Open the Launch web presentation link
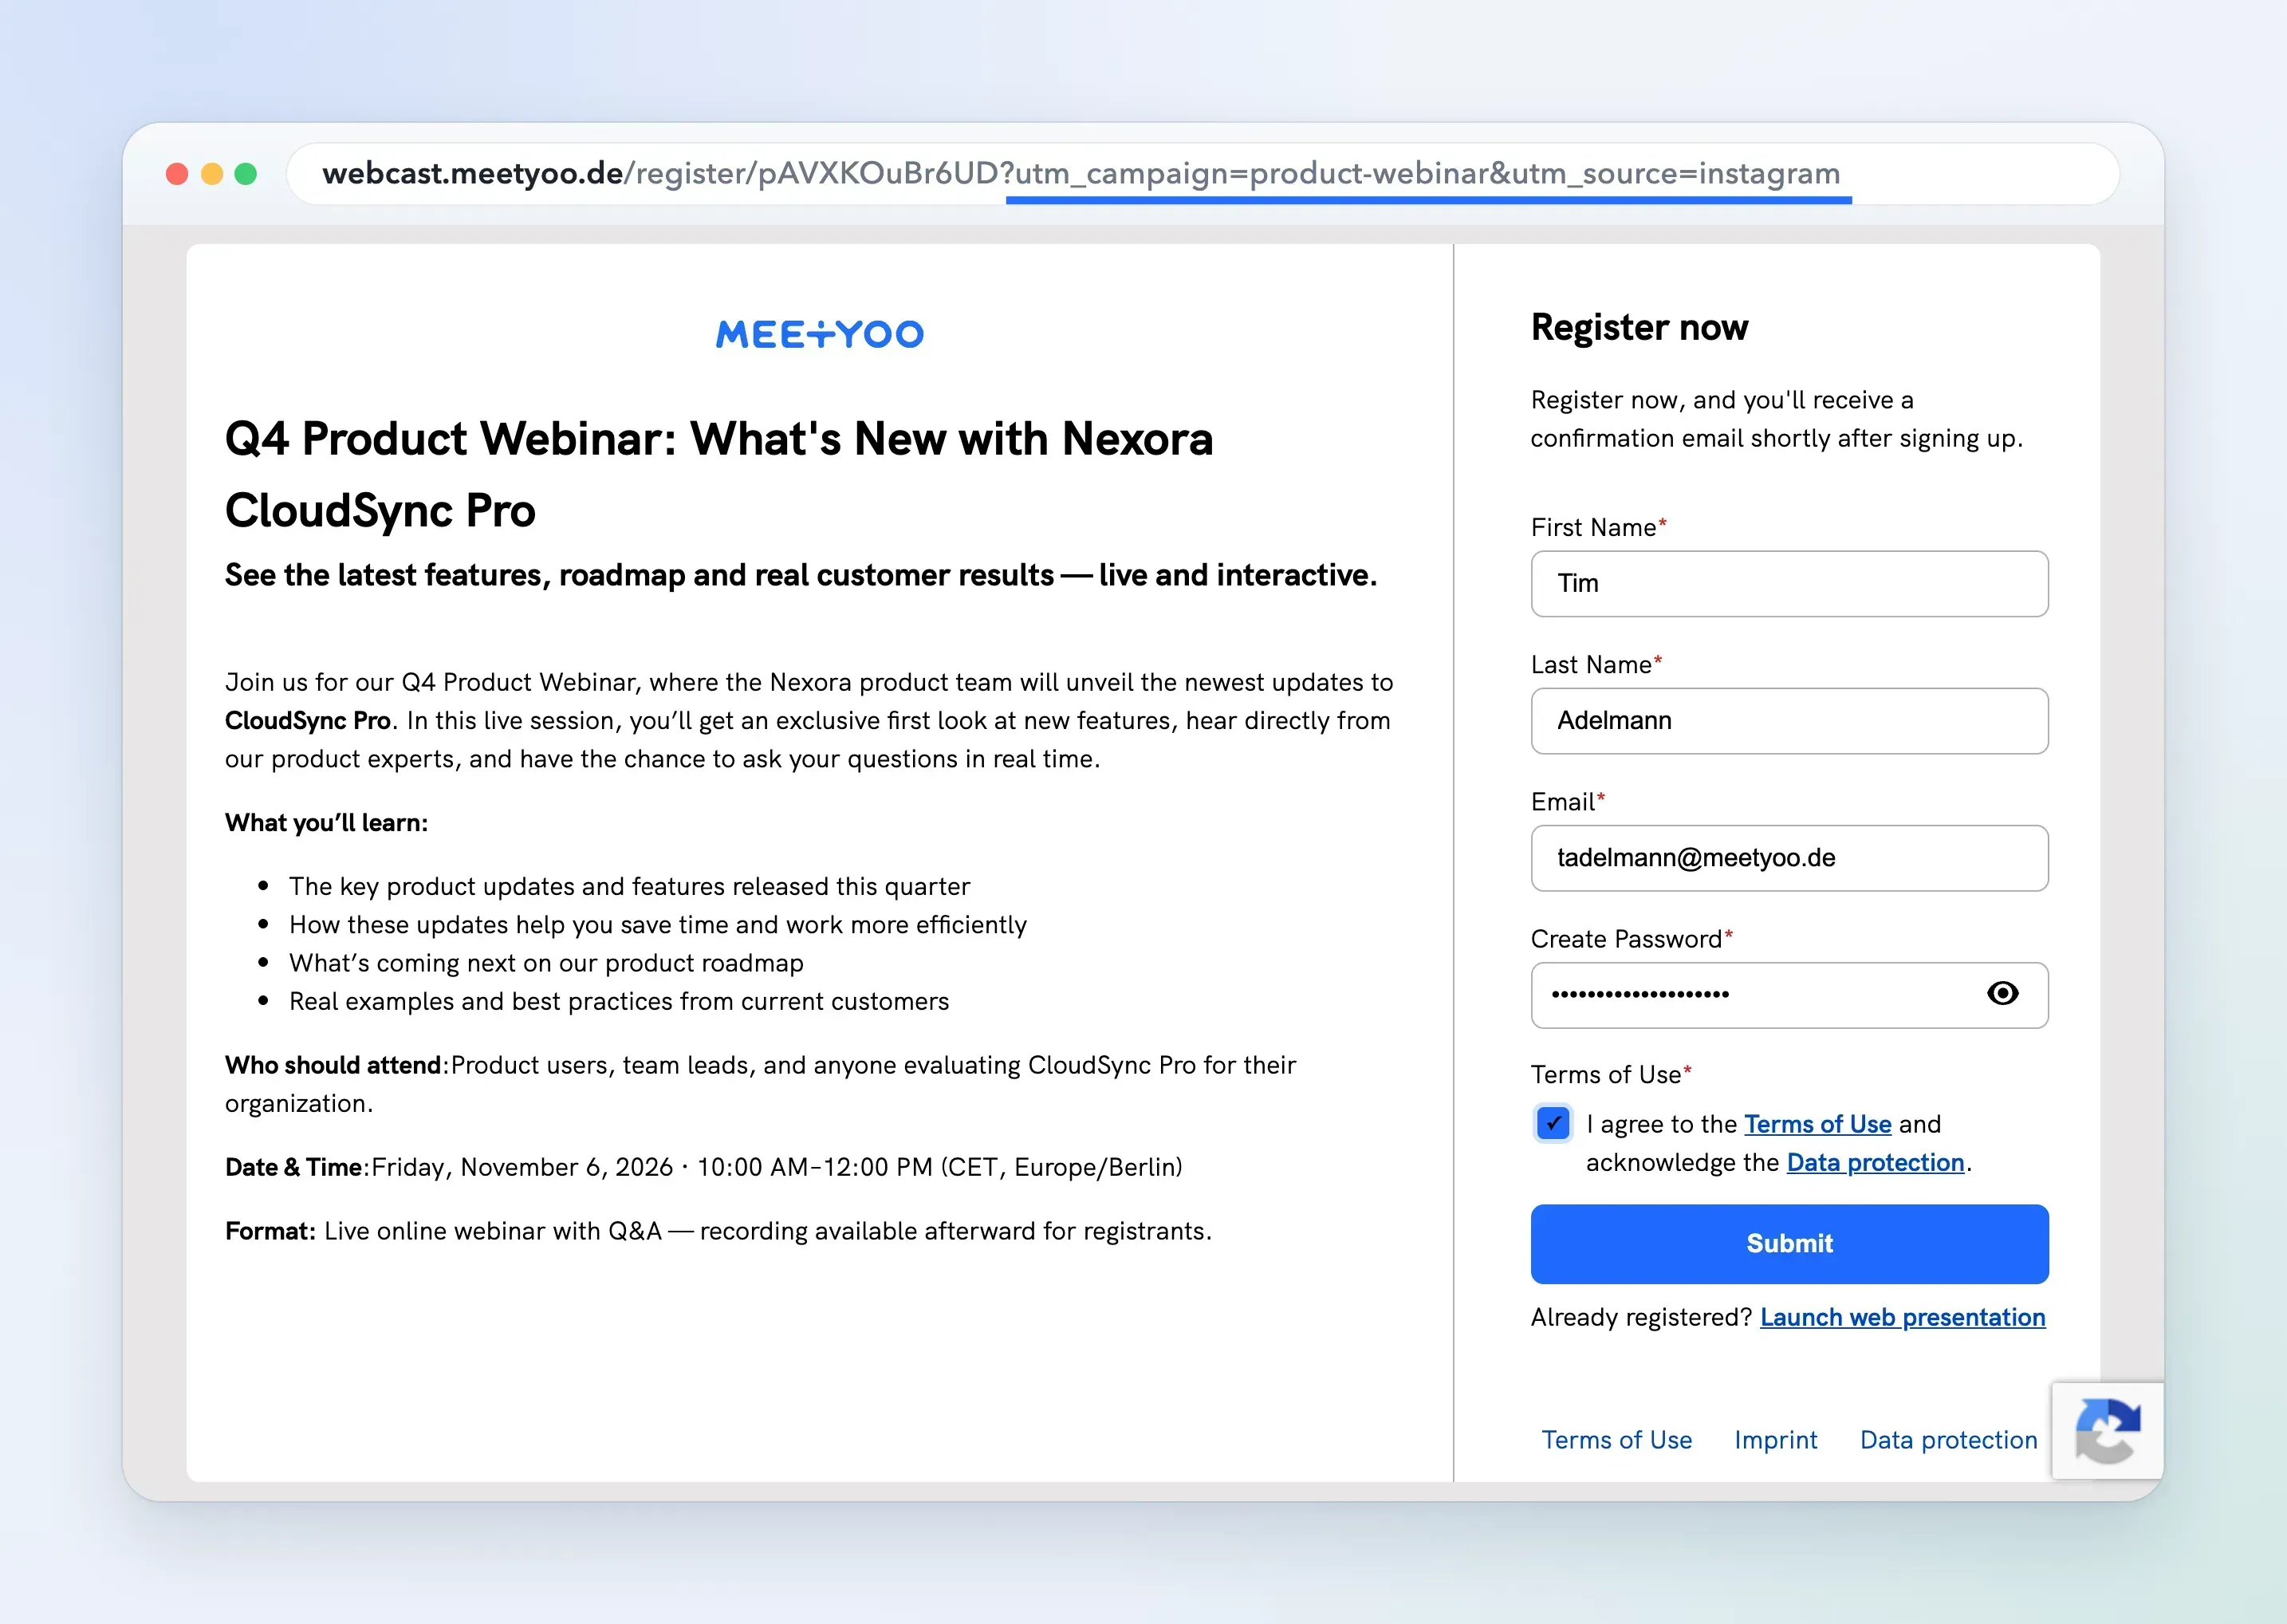 pos(1902,1317)
